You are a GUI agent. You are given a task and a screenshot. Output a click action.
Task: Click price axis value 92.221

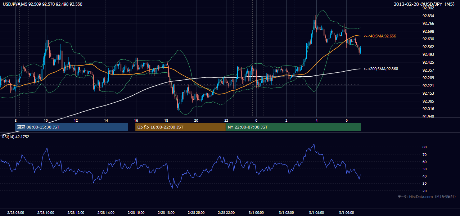(428, 86)
